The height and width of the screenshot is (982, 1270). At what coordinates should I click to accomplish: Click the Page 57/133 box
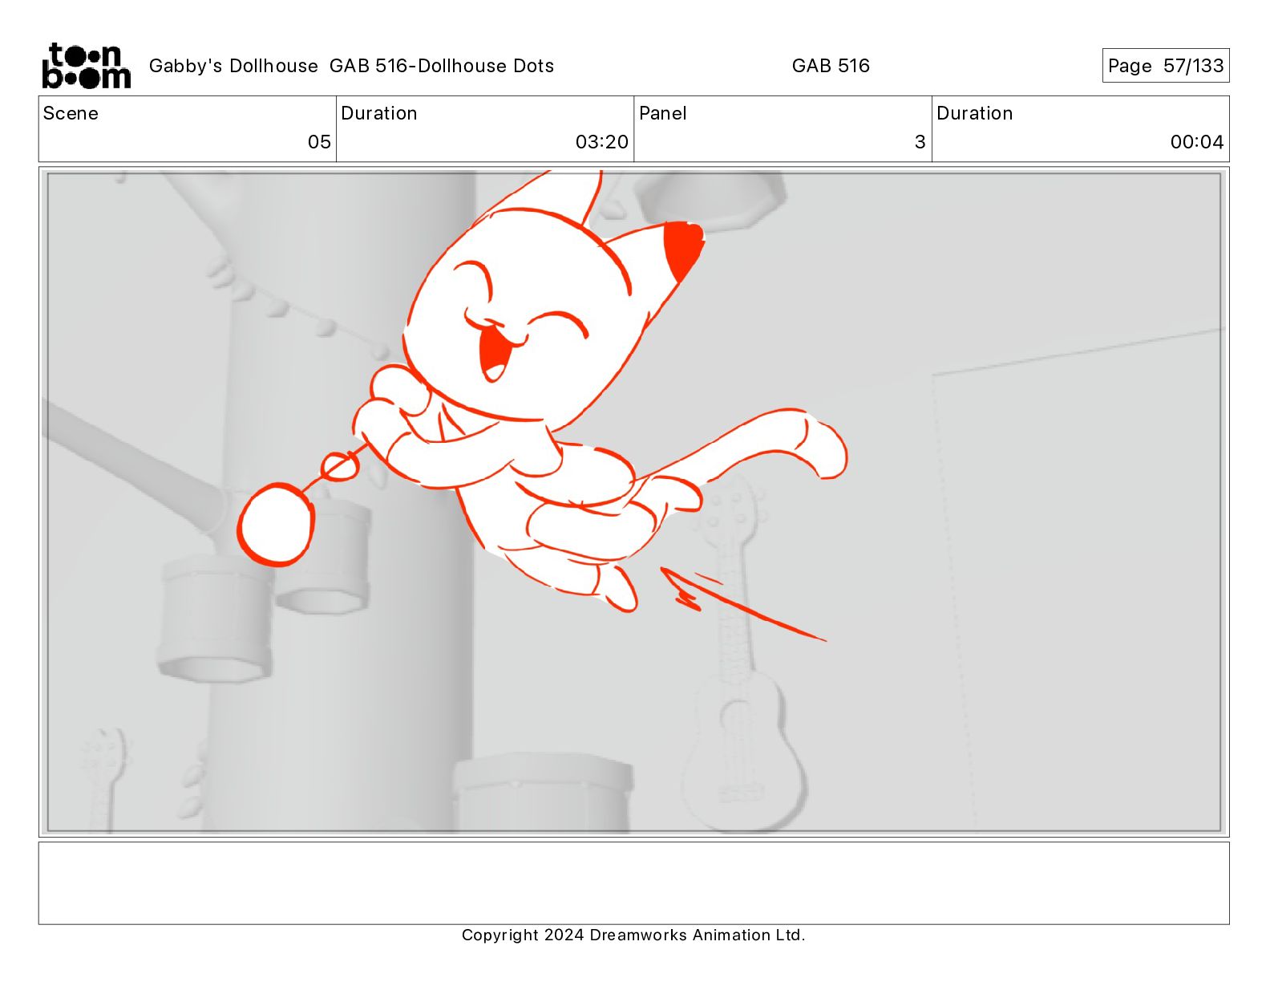[1165, 66]
